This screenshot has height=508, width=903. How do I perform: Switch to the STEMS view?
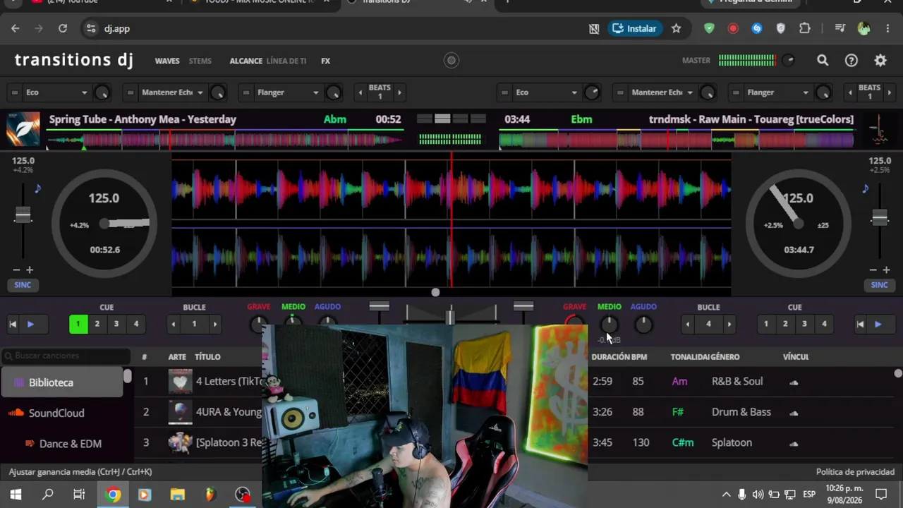point(200,61)
